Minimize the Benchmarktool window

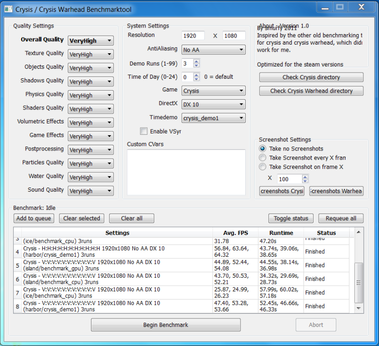pyautogui.click(x=325, y=8)
